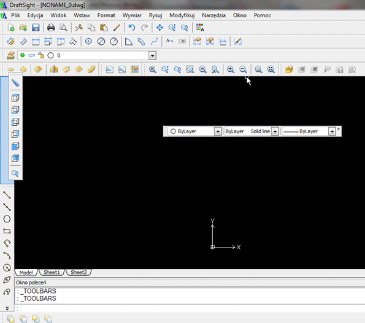Toggle layer visibility green dot
The image size is (365, 323).
(23, 55)
